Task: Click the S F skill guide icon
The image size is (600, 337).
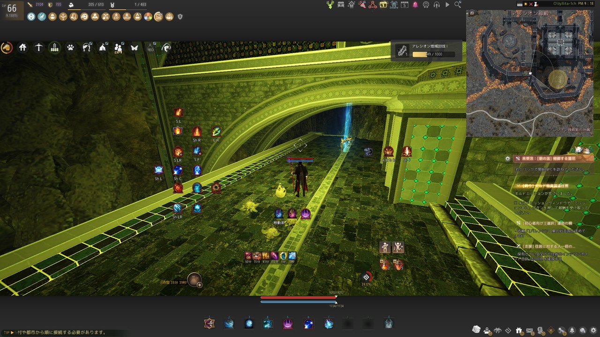Action: tap(197, 151)
